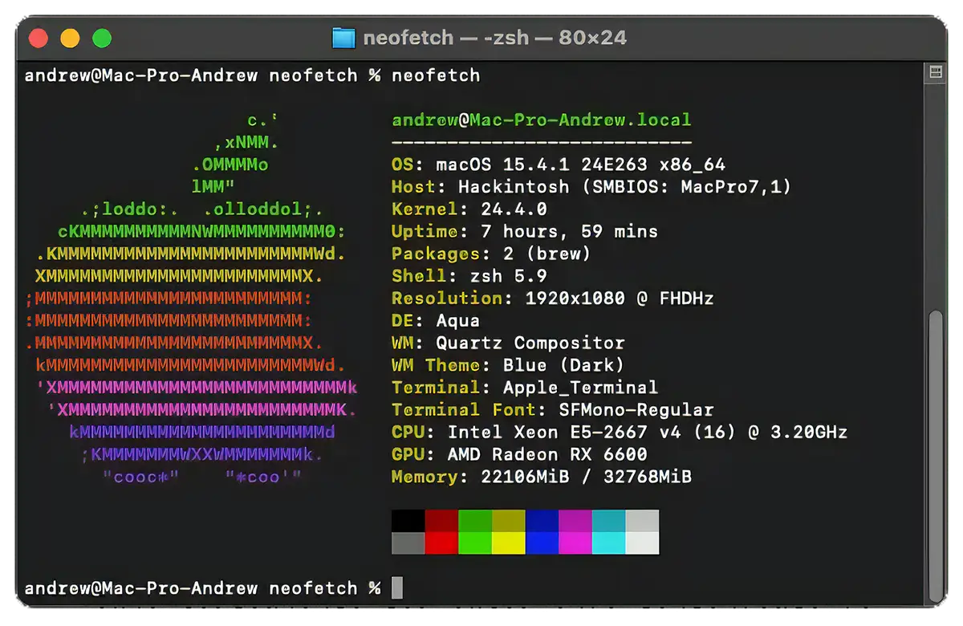Click the dark blue color block in the top row

pos(542,521)
